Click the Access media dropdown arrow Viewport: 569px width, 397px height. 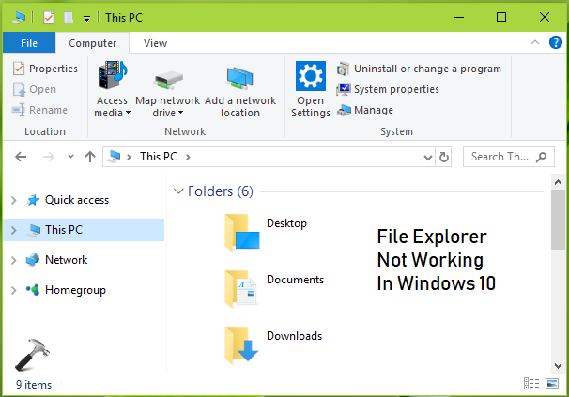pos(128,113)
